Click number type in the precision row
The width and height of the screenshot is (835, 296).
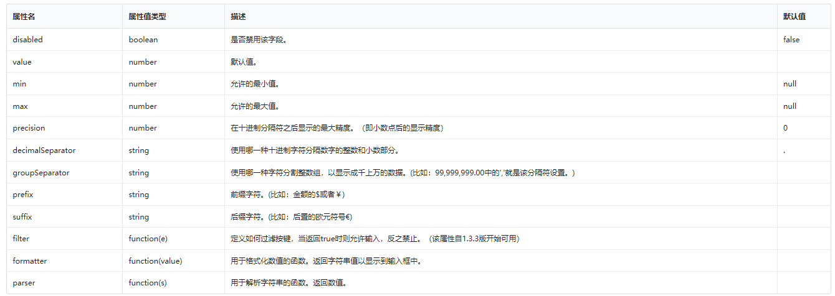click(143, 127)
